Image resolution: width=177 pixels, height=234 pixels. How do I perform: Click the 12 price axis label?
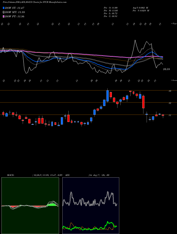pyautogui.click(x=170, y=103)
